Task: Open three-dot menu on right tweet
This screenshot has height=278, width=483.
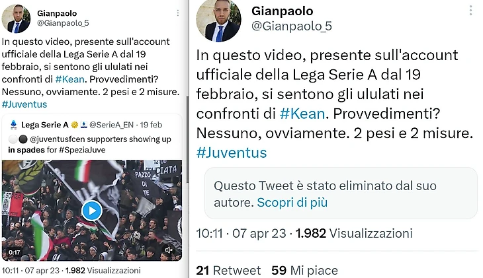Action: [x=470, y=11]
